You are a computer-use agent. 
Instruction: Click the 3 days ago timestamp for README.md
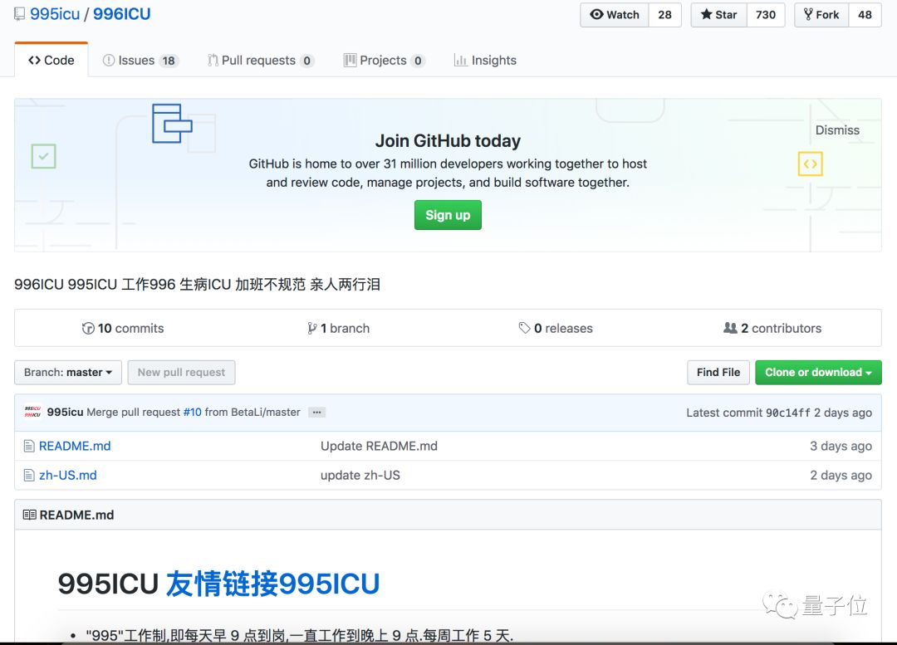pyautogui.click(x=841, y=446)
